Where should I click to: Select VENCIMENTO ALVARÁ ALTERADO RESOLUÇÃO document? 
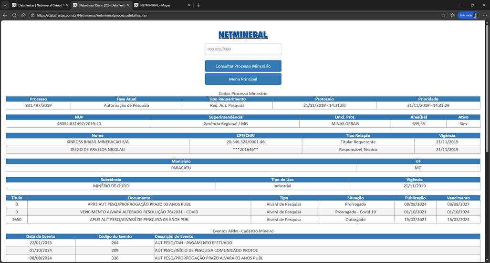(139, 212)
